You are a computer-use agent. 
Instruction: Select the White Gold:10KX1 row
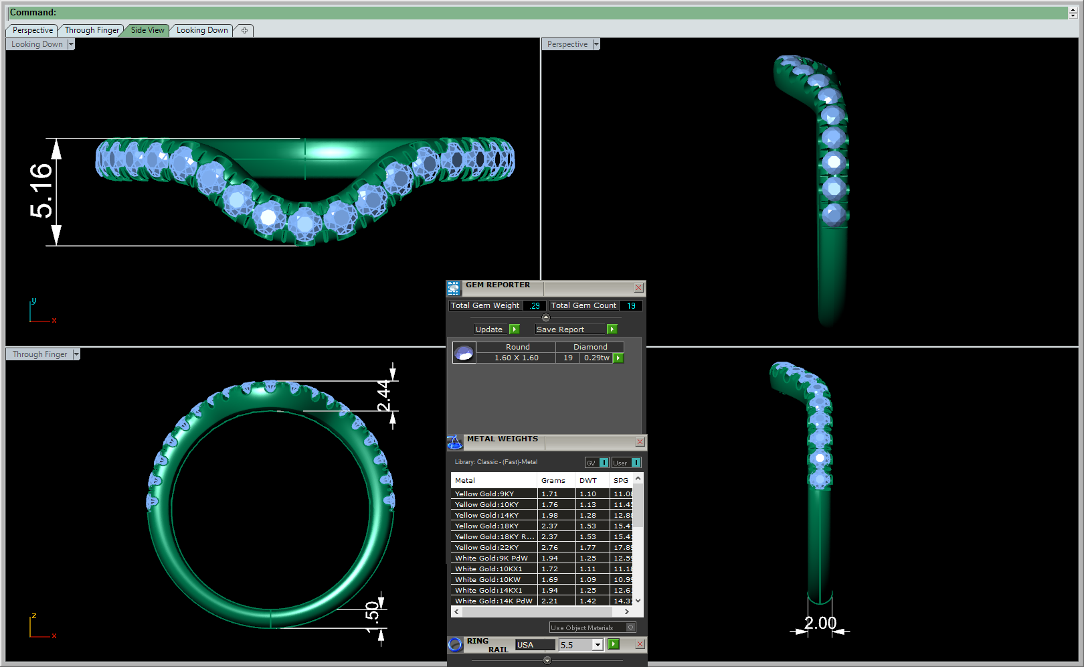pyautogui.click(x=542, y=569)
